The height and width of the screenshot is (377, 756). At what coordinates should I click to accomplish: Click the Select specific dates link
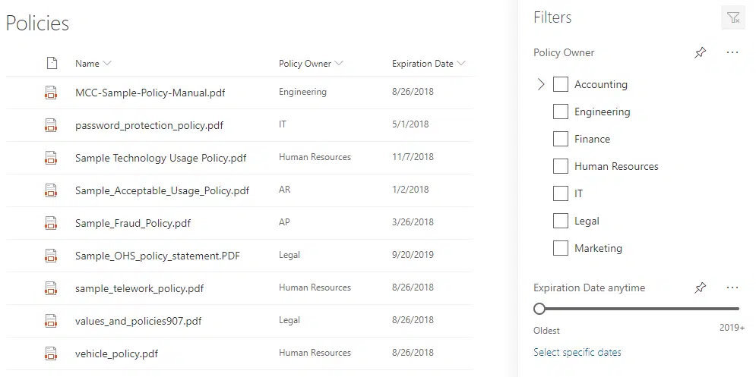coord(577,352)
